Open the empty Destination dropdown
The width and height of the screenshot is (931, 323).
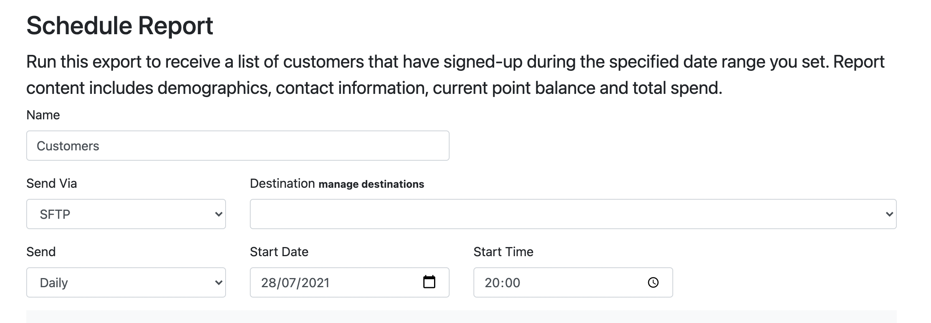point(573,214)
